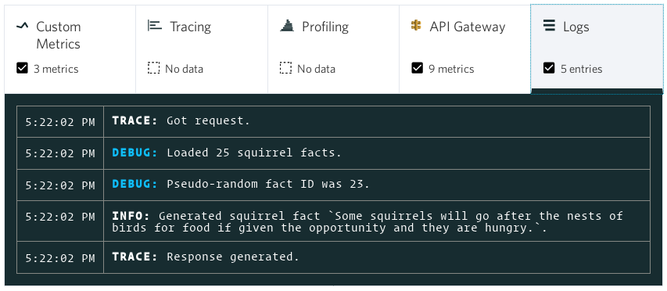The width and height of the screenshot is (667, 291).
Task: Click the Logs hamburger lines icon
Action: point(550,26)
